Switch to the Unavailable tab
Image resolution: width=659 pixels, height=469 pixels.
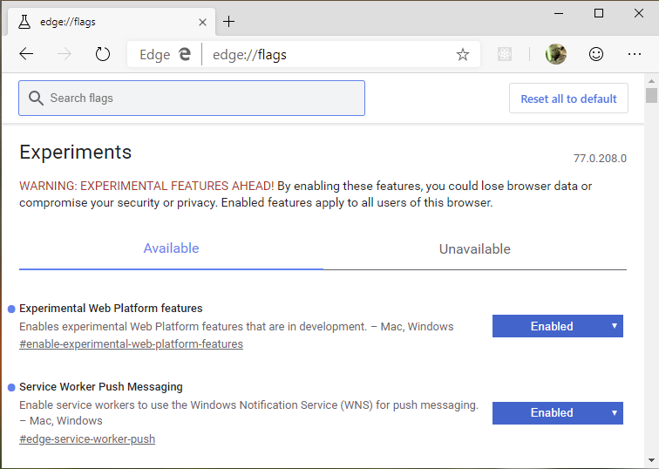tap(474, 249)
